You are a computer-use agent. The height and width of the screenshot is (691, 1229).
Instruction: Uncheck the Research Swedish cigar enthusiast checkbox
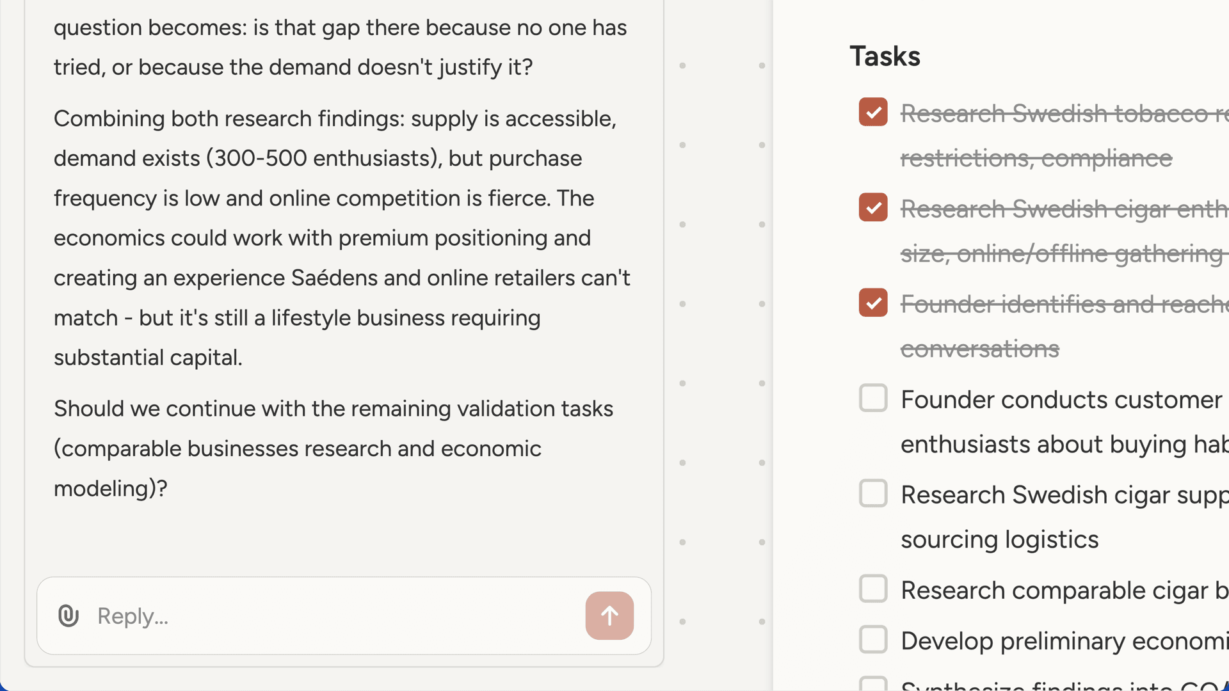click(873, 207)
